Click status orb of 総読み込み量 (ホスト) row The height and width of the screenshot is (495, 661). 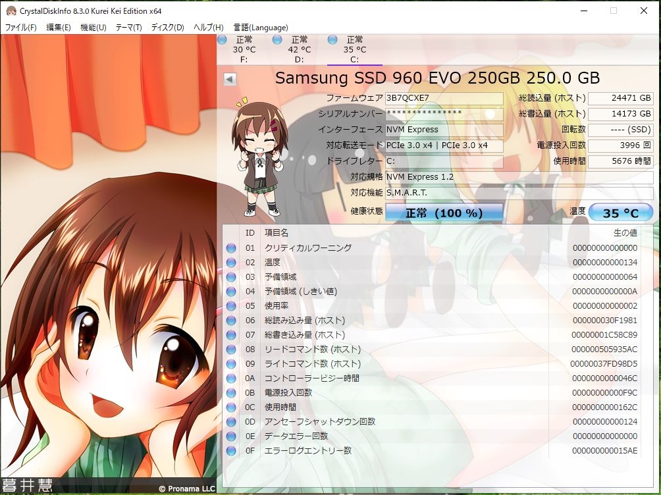tap(231, 321)
